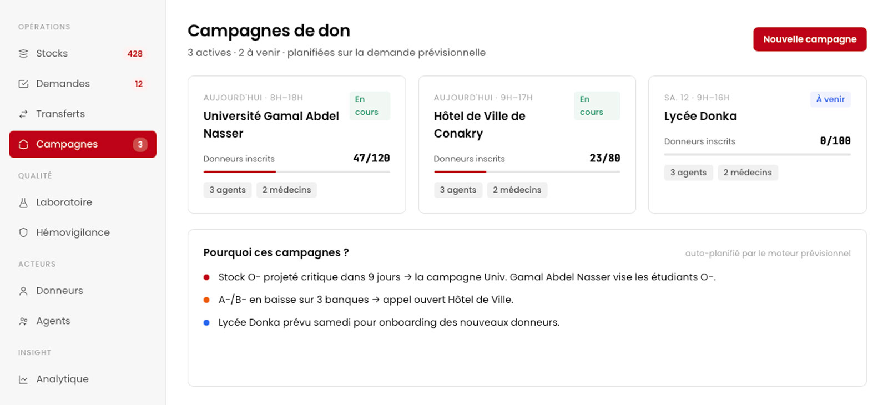Open the Analytique chart icon

point(23,379)
